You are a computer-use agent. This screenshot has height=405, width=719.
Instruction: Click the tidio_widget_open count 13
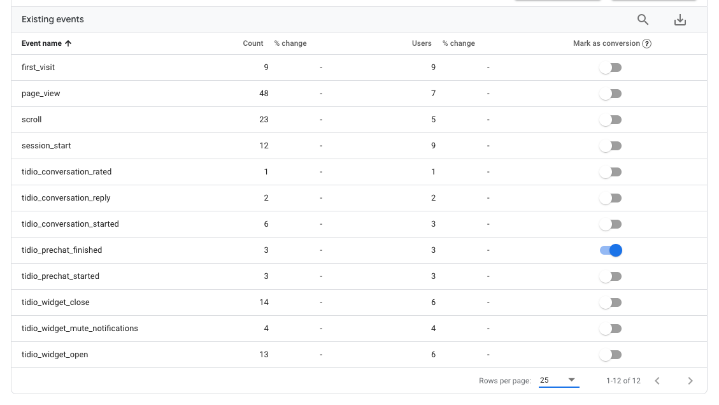(x=264, y=355)
